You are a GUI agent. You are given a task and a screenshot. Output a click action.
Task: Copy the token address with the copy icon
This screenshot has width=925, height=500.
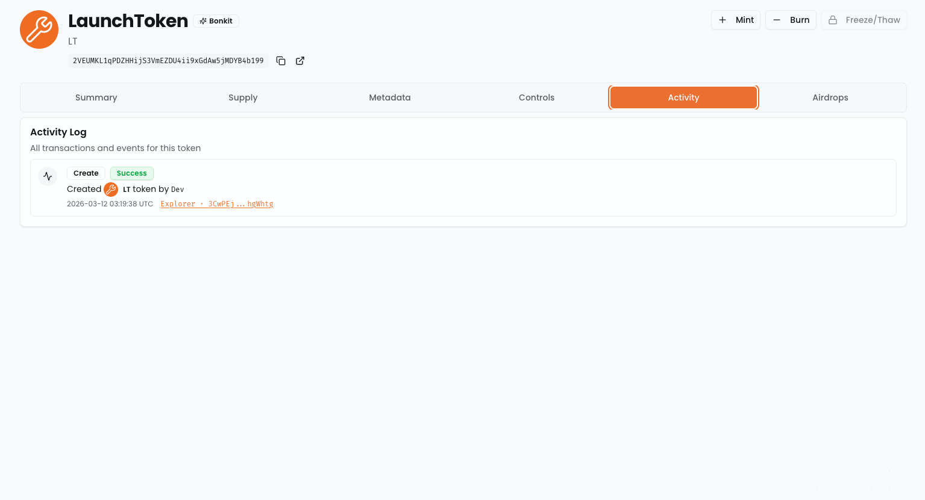click(x=281, y=61)
